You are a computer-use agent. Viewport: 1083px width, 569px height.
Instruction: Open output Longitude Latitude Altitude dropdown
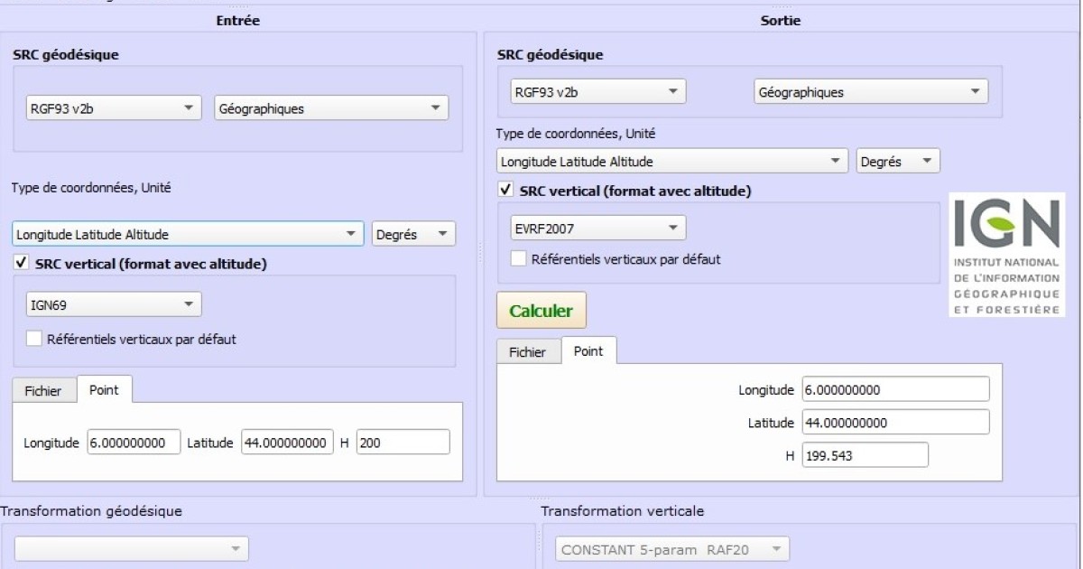pos(672,162)
